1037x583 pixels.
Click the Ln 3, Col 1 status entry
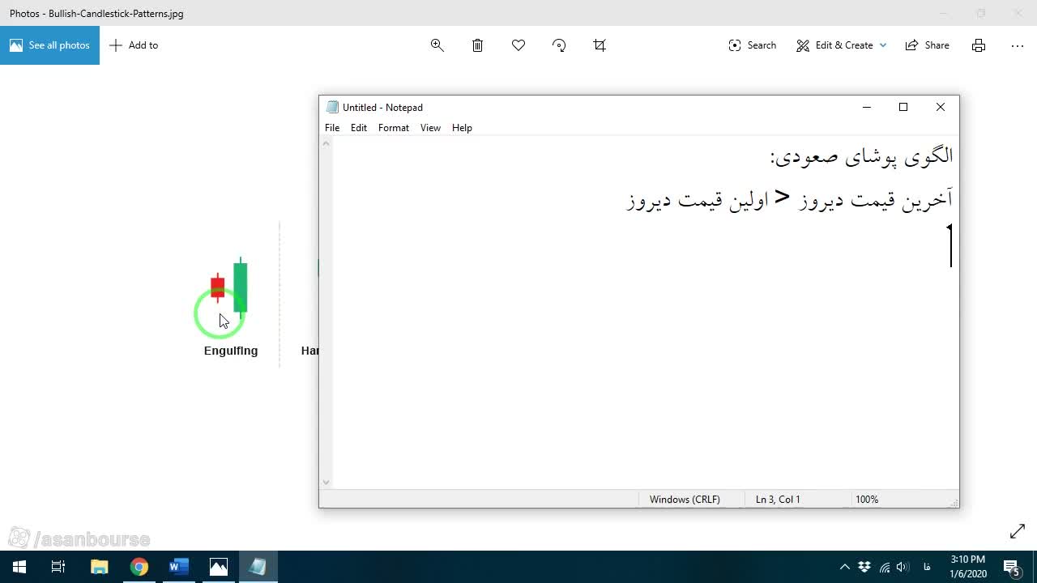tap(778, 500)
